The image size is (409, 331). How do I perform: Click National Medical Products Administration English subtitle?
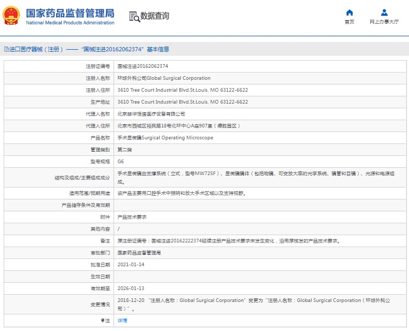70,23
